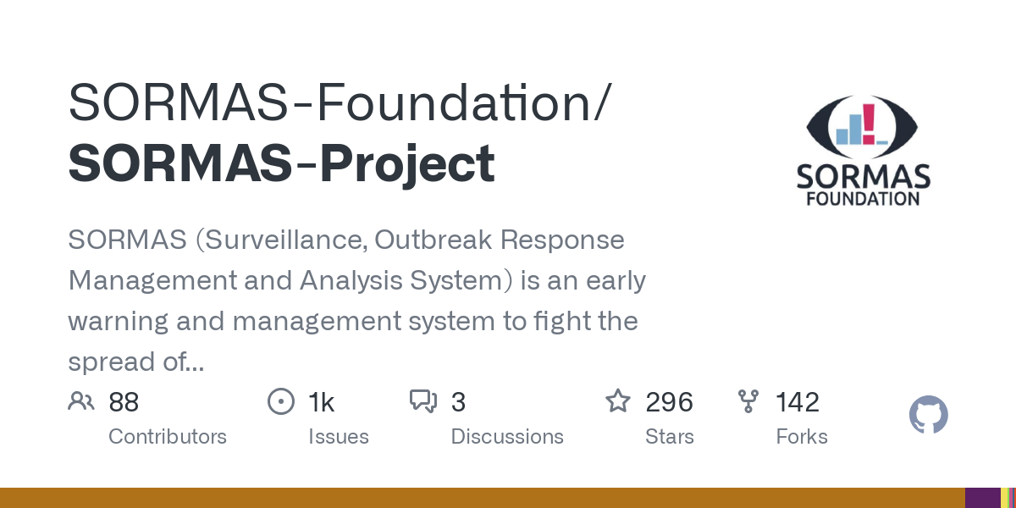Click the 142 forks count
This screenshot has height=508, width=1016.
click(x=798, y=402)
